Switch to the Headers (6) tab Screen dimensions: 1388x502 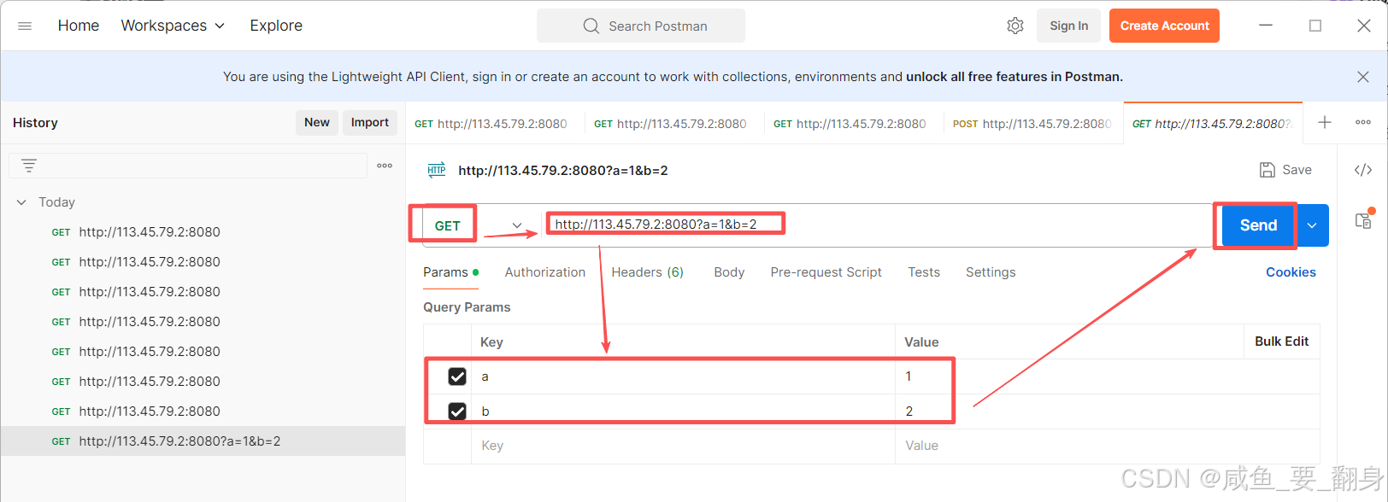coord(648,272)
